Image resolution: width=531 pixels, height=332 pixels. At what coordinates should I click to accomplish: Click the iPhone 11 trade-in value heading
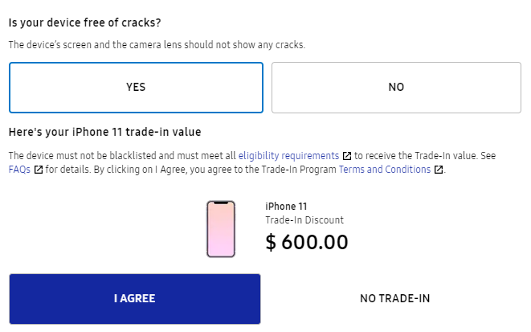104,132
